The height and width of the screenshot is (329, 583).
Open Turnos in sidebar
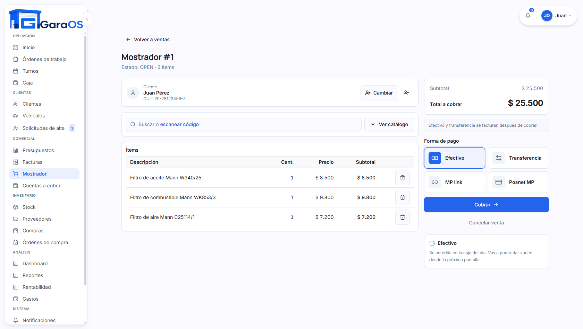point(44,71)
